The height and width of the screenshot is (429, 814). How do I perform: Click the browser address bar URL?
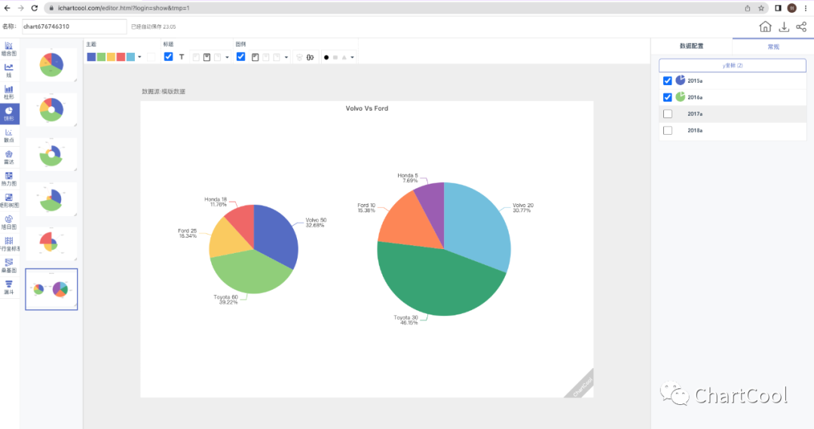(x=124, y=8)
